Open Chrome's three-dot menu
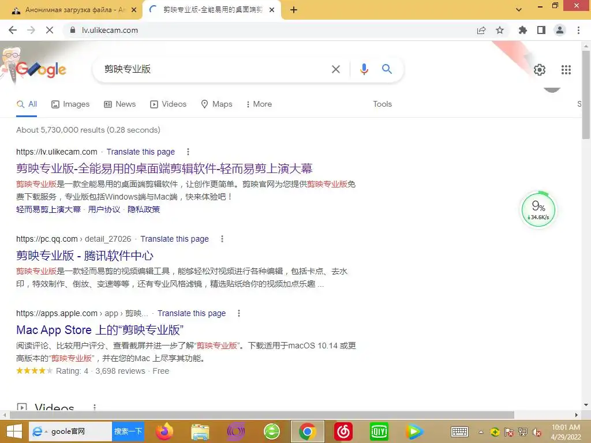Viewport: 591px width, 443px height. (578, 30)
